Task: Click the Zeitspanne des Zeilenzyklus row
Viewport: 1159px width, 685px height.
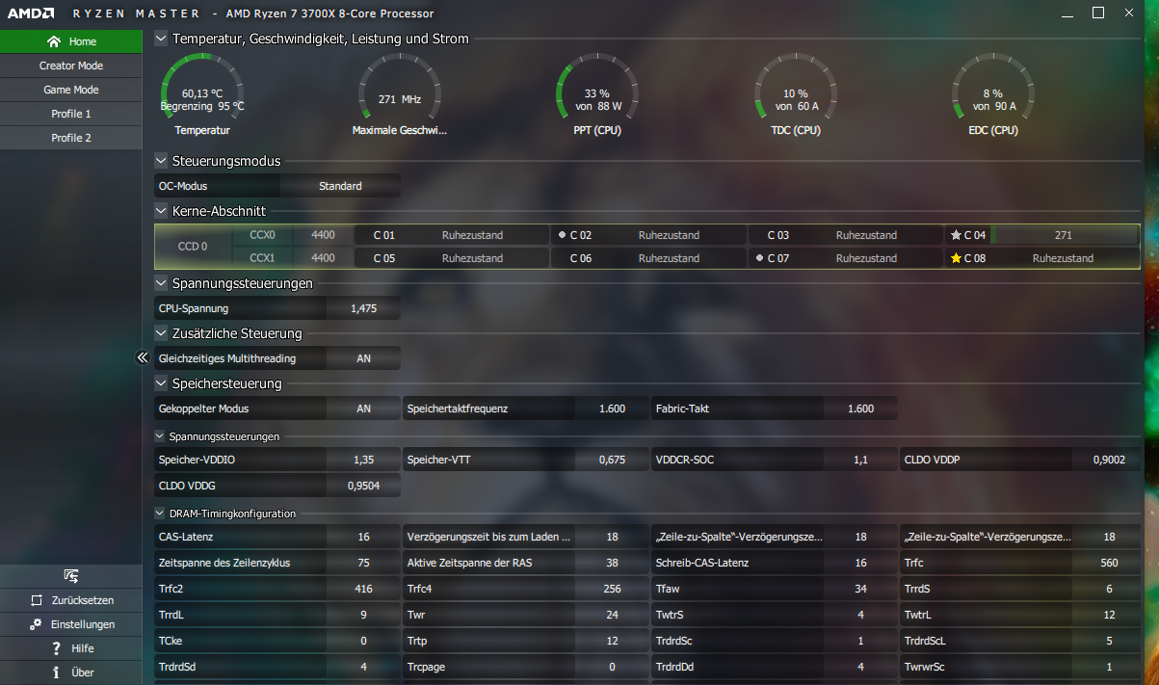Action: (277, 563)
